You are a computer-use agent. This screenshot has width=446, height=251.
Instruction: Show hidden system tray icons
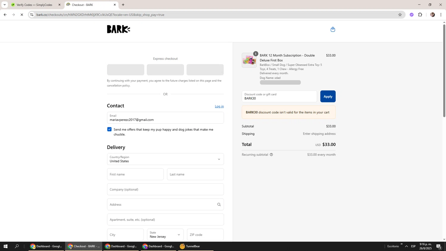click(x=406, y=246)
